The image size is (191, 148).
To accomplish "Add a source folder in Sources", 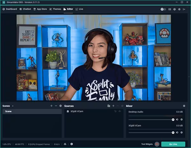I will click(x=109, y=106).
